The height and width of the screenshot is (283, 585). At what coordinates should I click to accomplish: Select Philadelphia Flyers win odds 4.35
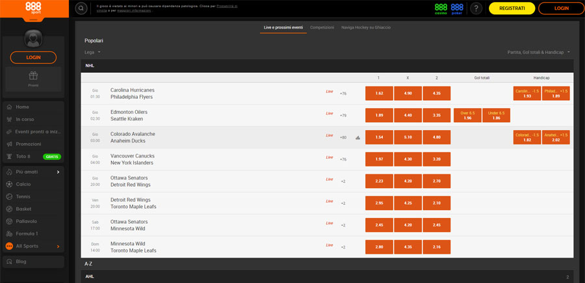437,93
